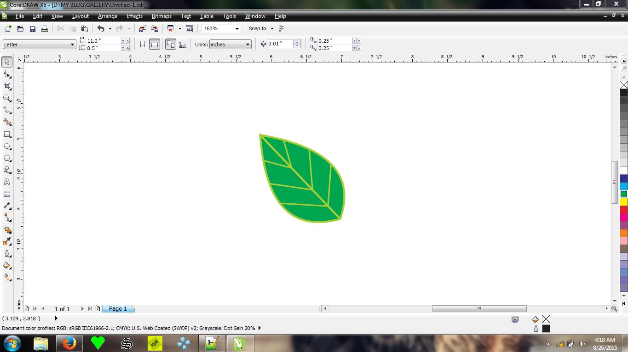Set portrait orientation for the page
628x352 pixels.
pos(143,44)
